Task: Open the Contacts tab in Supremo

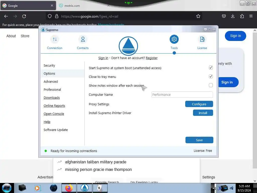Action: point(83,43)
